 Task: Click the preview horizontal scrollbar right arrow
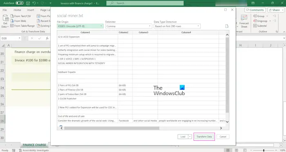[x=221, y=128]
